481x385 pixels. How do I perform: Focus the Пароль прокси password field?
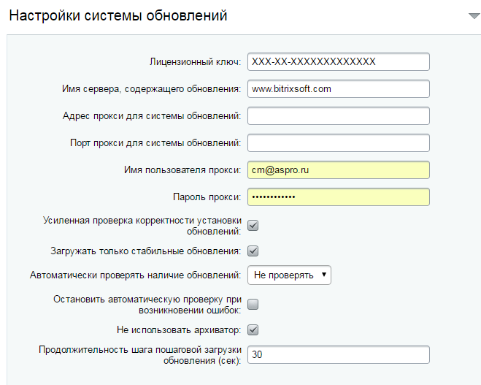(339, 197)
